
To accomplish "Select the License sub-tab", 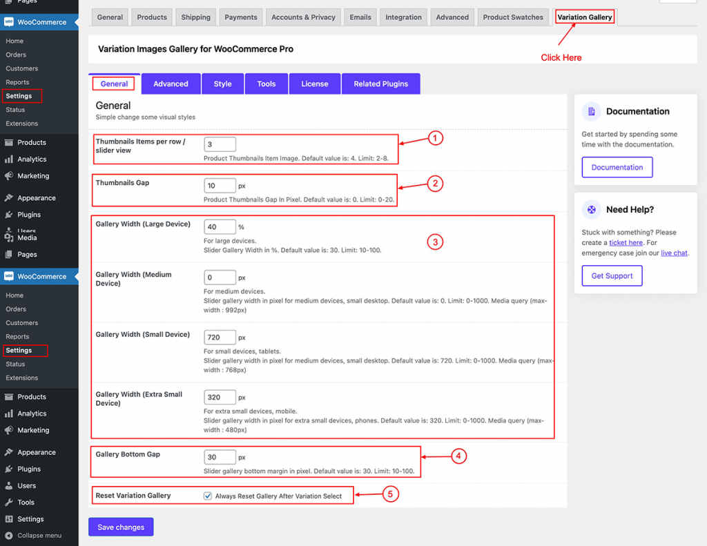I will coord(315,84).
